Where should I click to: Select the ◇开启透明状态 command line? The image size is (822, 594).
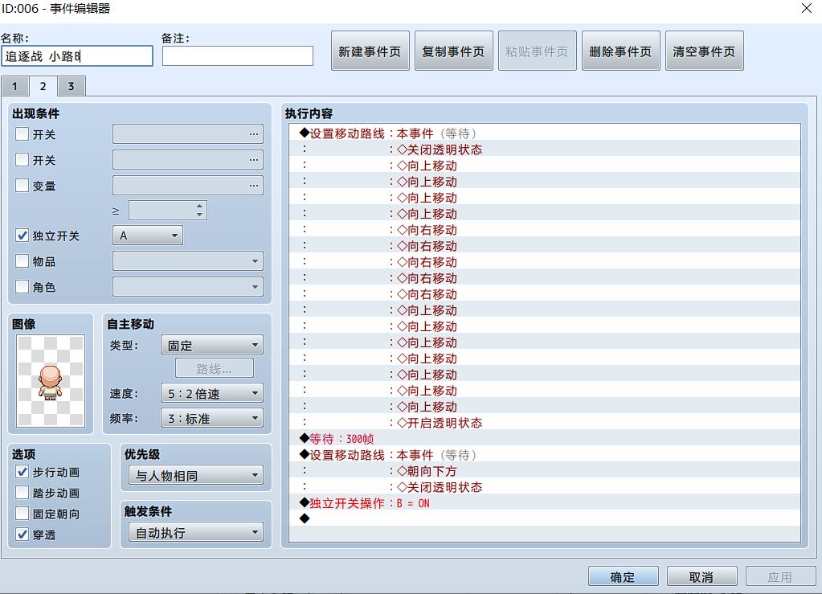[545, 423]
